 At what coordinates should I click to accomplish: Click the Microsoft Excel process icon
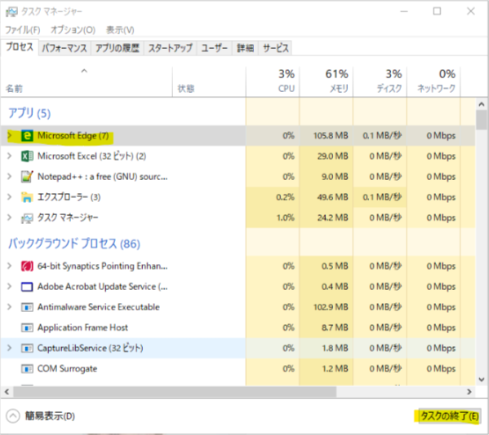click(27, 156)
